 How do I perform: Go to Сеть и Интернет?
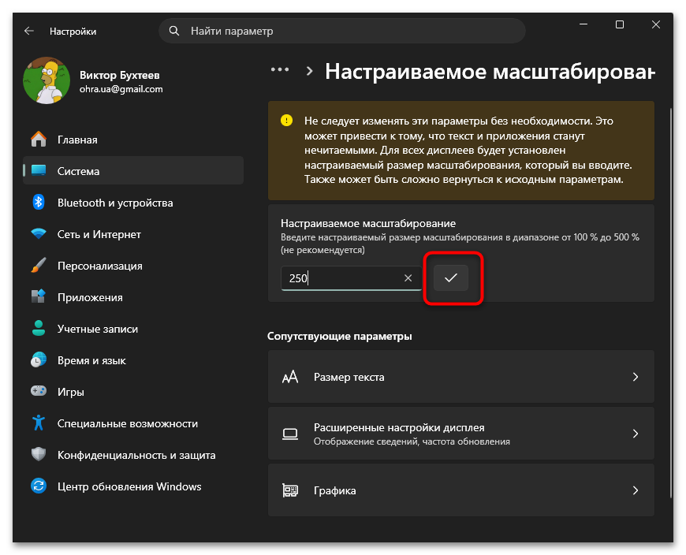tap(133, 234)
